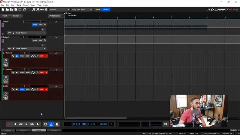The width and height of the screenshot is (240, 135).
Task: Open the Track menu
Action: (19, 5)
